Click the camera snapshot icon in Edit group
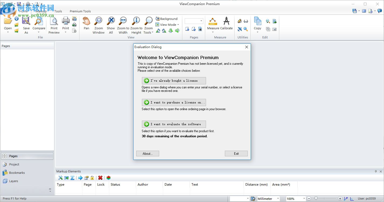 [x=274, y=29]
